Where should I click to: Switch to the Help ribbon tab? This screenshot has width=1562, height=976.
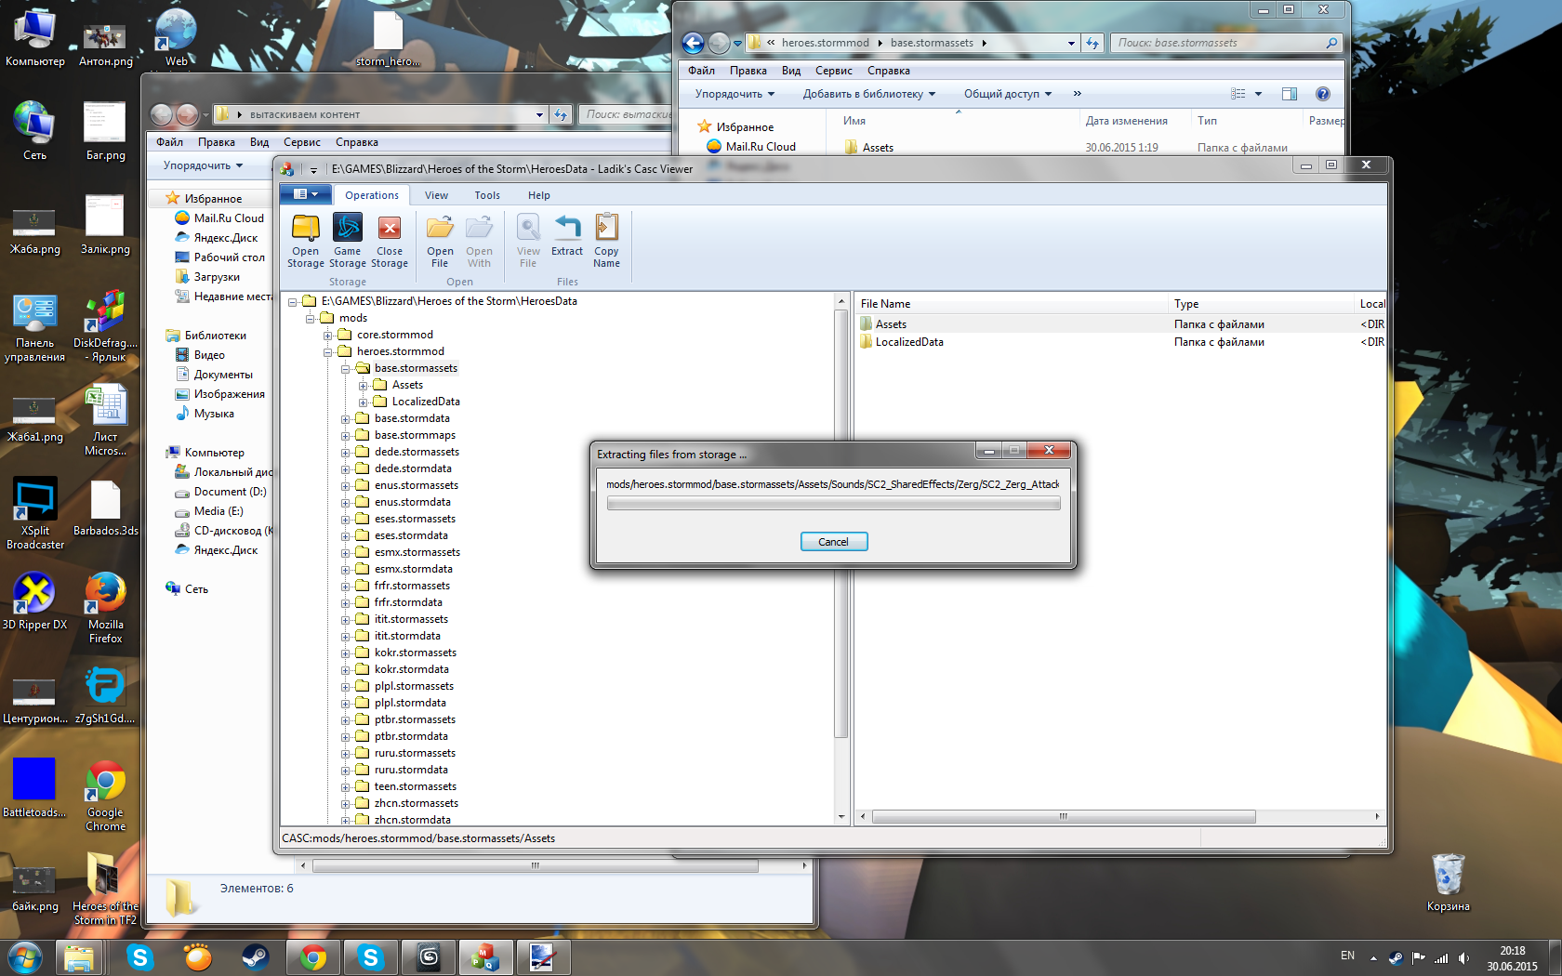(539, 195)
